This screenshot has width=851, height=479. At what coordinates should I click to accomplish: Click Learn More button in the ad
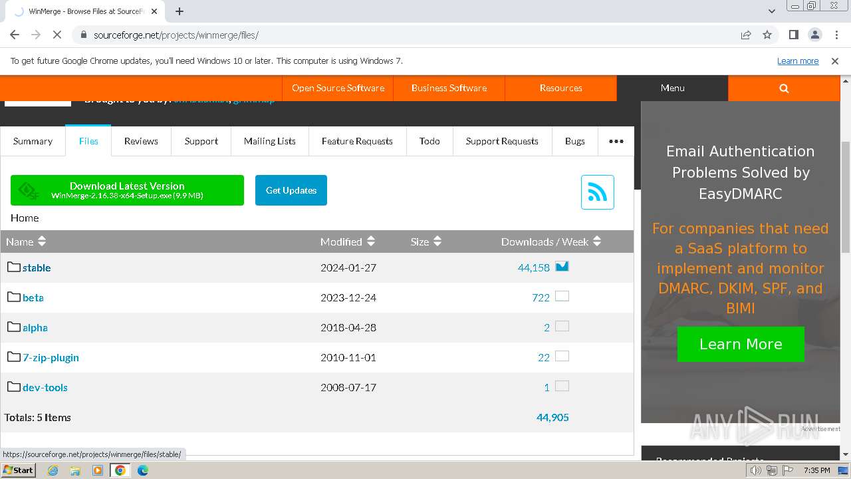(741, 344)
